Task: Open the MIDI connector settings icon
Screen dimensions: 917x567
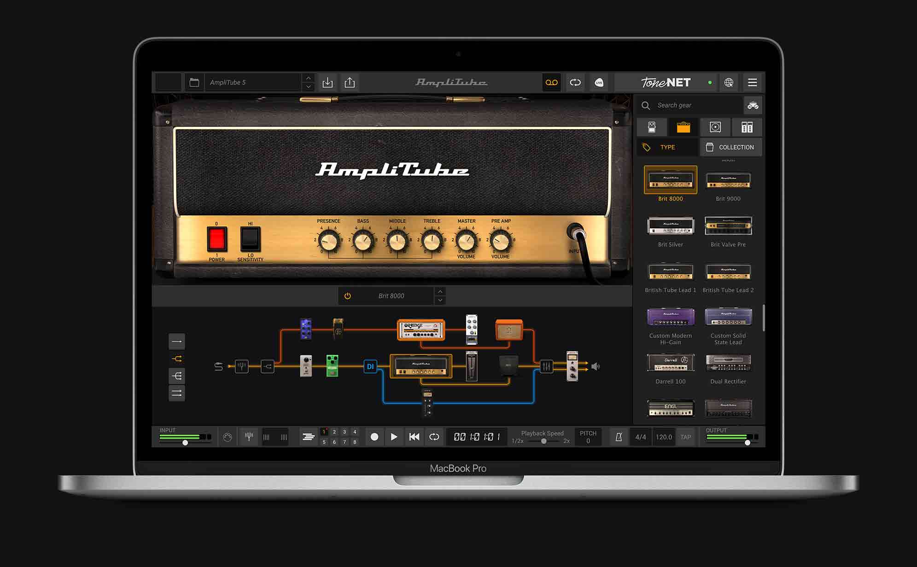Action: [x=228, y=437]
